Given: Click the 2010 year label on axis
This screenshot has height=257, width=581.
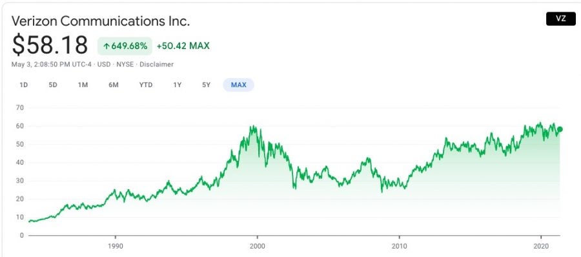Looking at the screenshot, I should tap(400, 246).
